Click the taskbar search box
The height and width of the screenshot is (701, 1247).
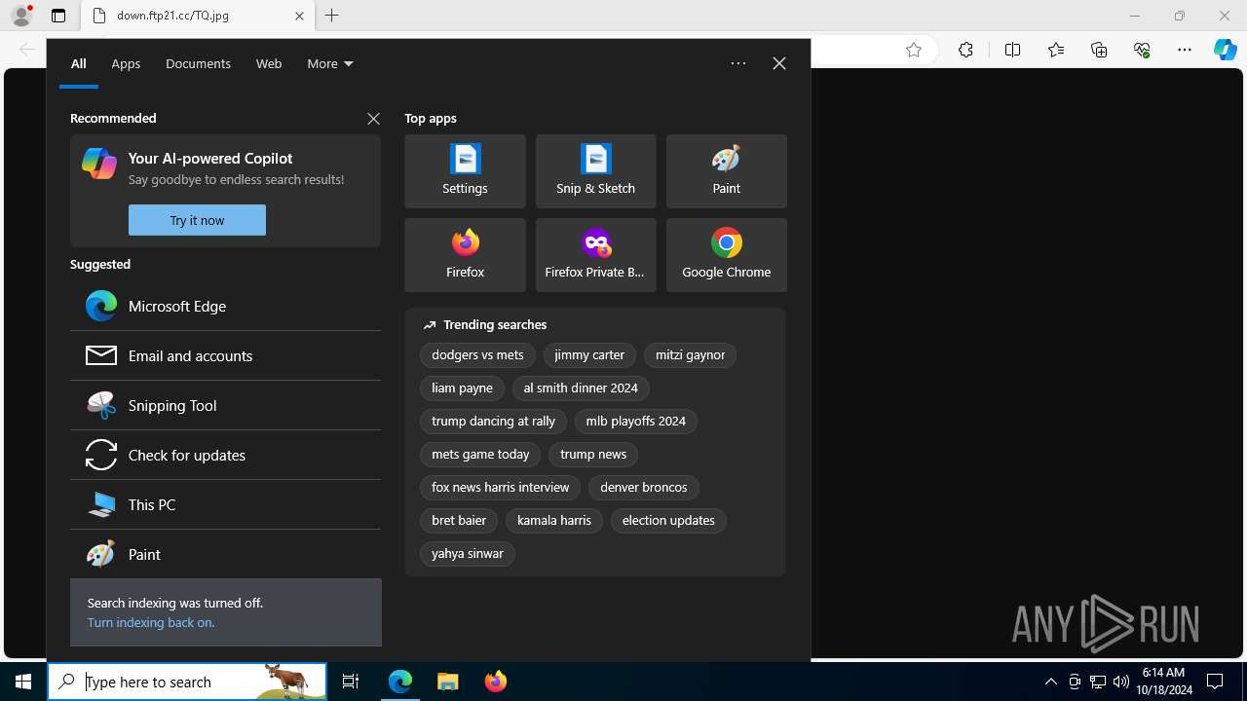point(187,682)
